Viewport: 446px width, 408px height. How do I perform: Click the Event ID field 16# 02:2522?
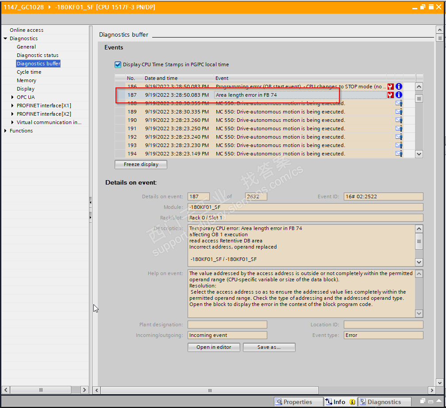coord(384,196)
